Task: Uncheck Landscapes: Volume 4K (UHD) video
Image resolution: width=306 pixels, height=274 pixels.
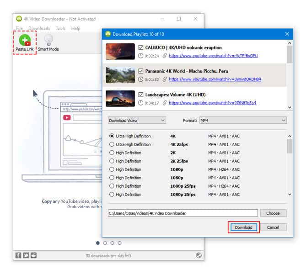Action: [141, 95]
